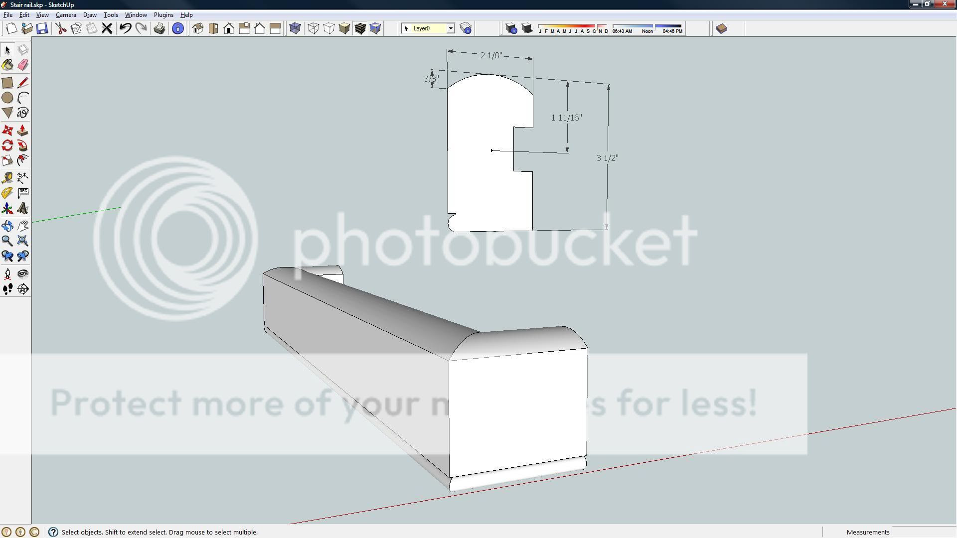This screenshot has height=538, width=957.
Task: Erase selection with black X icon
Action: [x=107, y=28]
